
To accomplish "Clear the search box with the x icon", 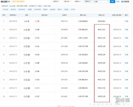I will point(108,2).
